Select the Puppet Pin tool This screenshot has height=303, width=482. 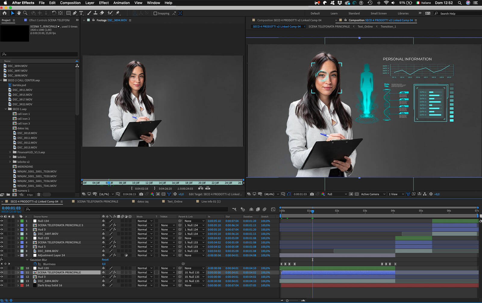pos(118,13)
